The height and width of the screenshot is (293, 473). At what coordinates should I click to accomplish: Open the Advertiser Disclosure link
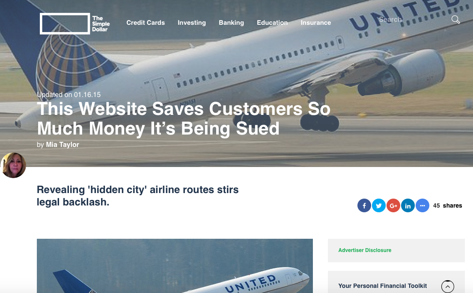tap(365, 250)
